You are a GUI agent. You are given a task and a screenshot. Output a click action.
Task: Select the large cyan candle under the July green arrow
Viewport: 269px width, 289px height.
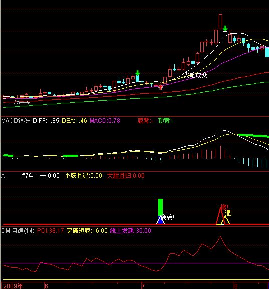pyautogui.click(x=137, y=79)
